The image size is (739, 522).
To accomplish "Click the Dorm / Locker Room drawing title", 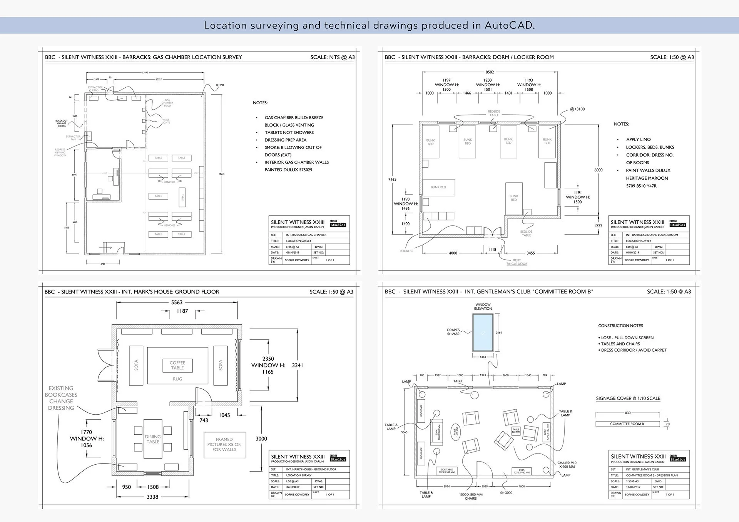I will tap(469, 57).
